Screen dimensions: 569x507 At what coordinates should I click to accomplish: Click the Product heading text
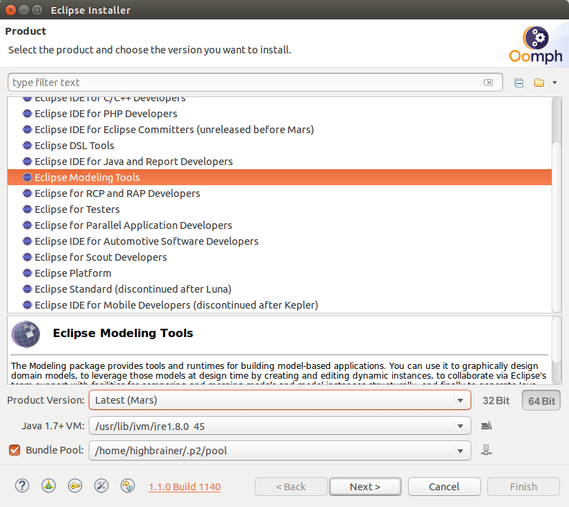pos(26,31)
